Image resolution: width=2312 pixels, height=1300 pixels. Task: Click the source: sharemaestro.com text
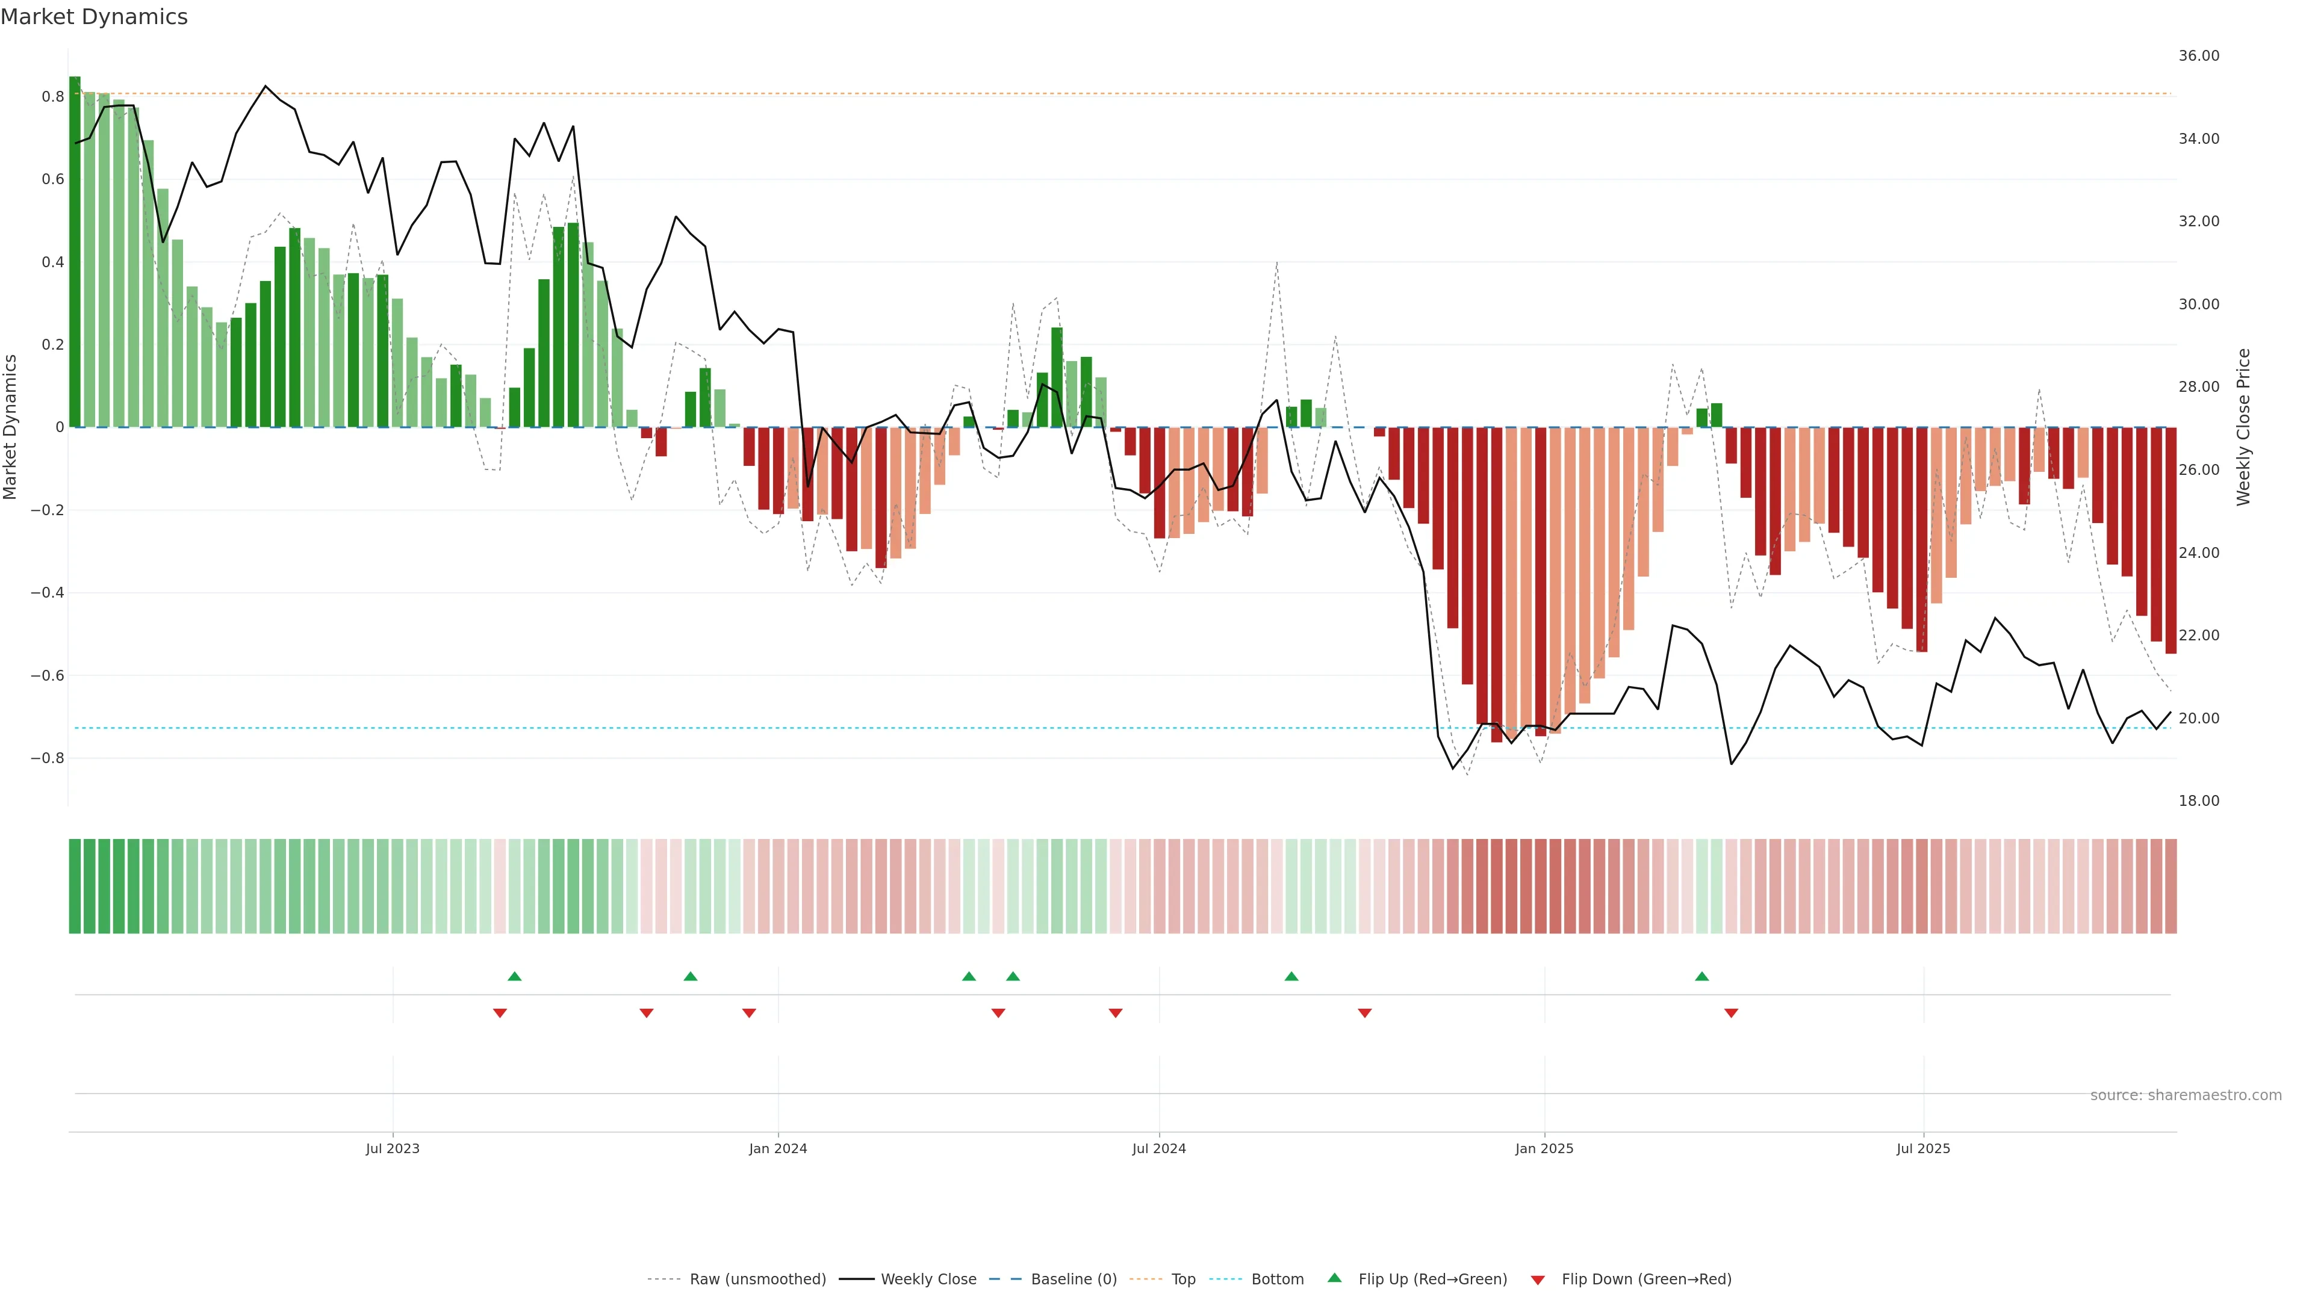pyautogui.click(x=2186, y=1095)
